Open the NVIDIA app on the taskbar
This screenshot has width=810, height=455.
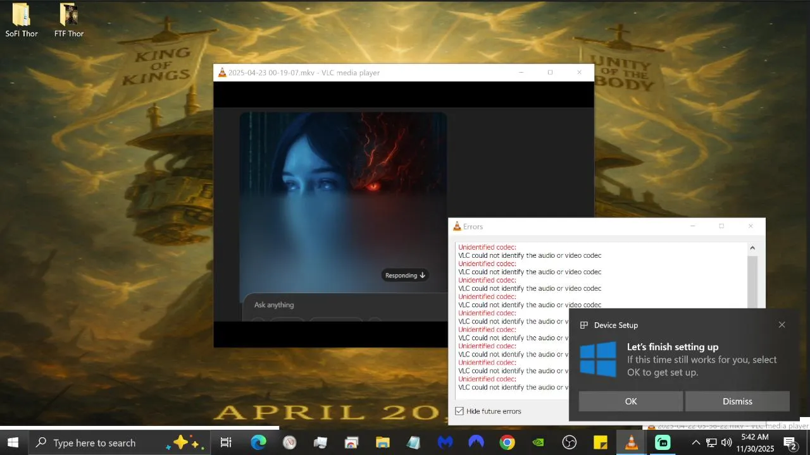pos(538,443)
